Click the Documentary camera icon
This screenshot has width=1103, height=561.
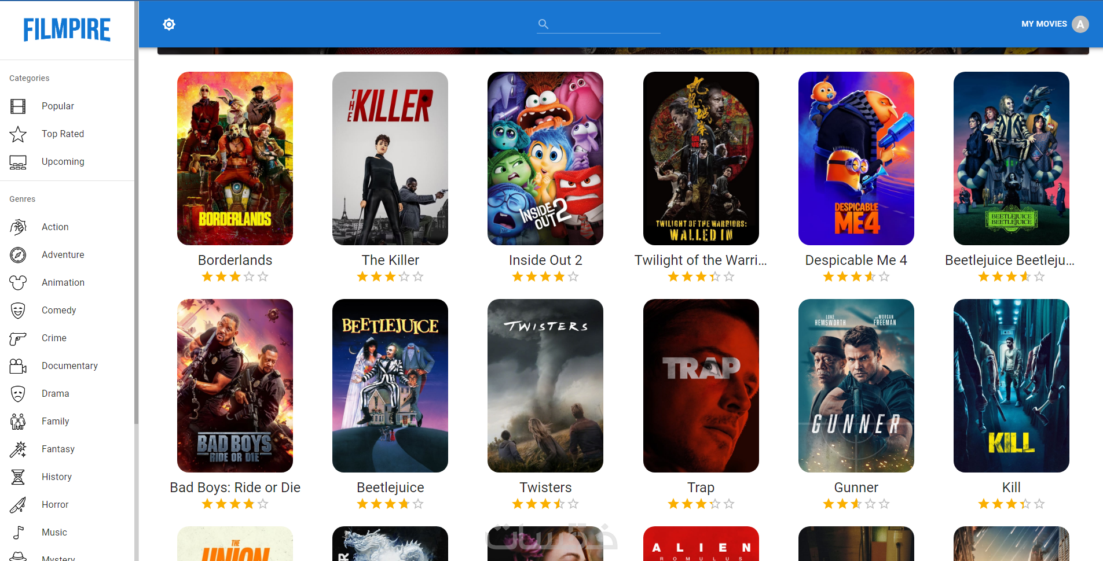[x=18, y=366]
